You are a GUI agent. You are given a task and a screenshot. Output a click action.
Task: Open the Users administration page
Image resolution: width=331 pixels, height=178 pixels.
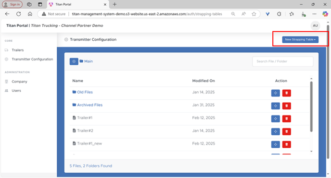pos(16,91)
